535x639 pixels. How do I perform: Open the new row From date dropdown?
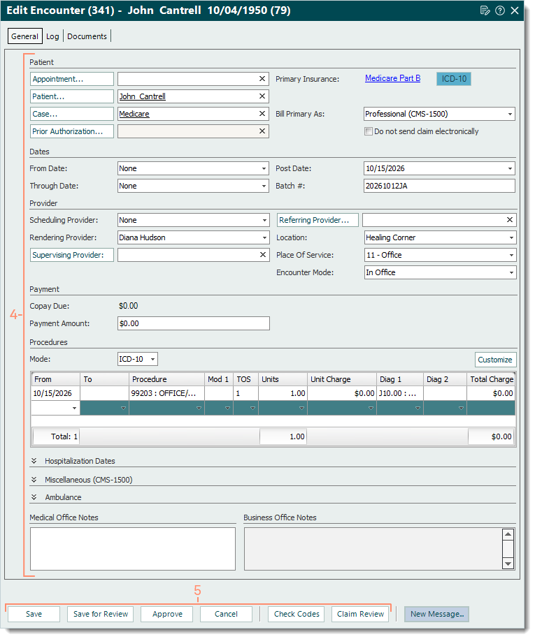point(74,408)
